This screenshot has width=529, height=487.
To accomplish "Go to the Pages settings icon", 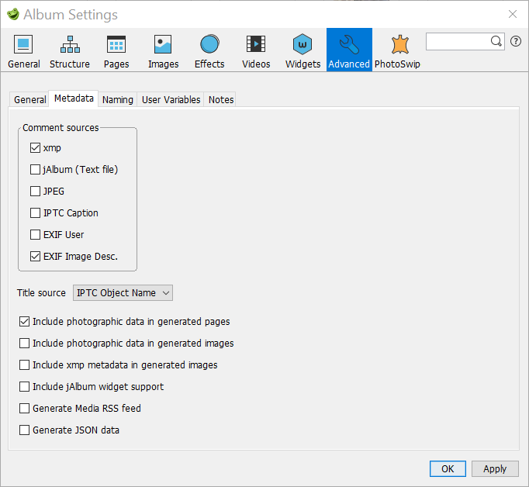I will tap(116, 51).
